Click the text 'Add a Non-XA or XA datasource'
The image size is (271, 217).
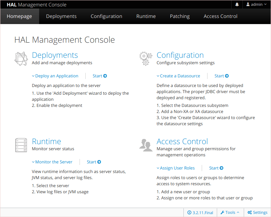click(x=192, y=112)
